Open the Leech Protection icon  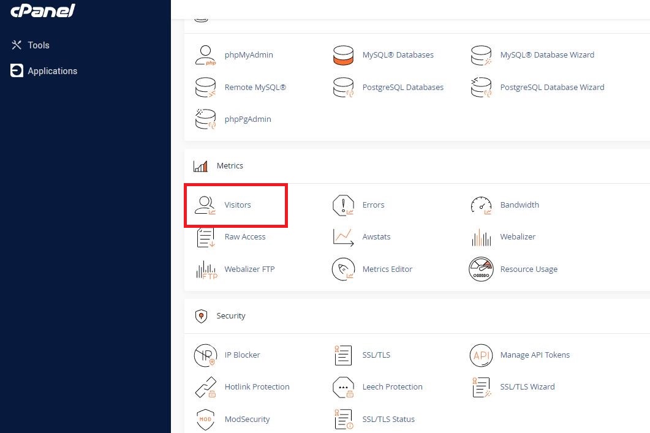(343, 387)
